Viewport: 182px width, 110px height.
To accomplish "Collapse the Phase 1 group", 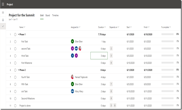I will [18, 34].
